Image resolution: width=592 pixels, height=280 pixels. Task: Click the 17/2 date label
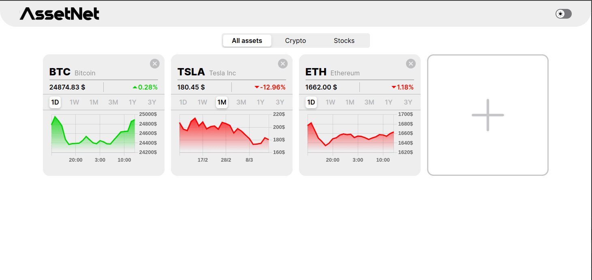[203, 160]
